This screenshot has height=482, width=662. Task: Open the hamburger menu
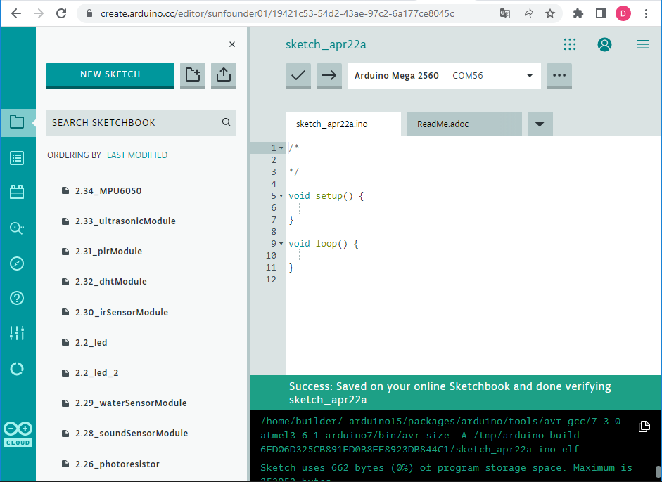pos(642,44)
